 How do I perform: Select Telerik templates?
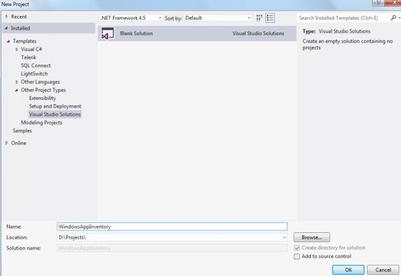coord(28,57)
